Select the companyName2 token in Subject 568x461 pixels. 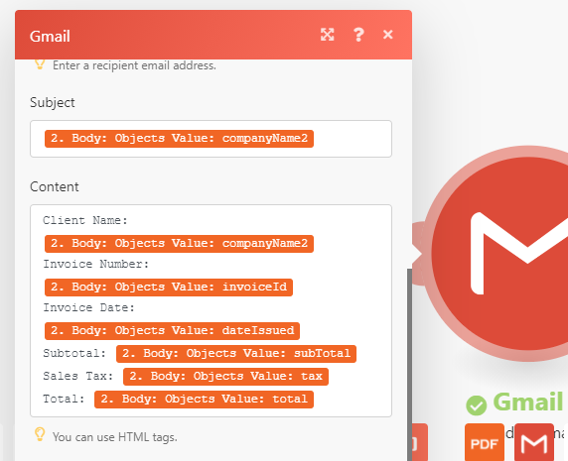pyautogui.click(x=179, y=139)
